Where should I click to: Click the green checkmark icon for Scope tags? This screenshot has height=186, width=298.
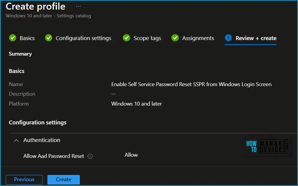(x=126, y=38)
